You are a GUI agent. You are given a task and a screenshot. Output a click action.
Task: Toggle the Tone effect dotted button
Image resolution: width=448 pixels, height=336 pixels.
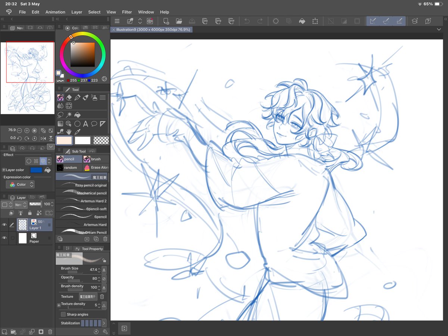click(36, 161)
